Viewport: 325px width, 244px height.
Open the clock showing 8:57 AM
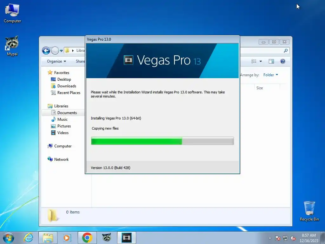point(308,238)
